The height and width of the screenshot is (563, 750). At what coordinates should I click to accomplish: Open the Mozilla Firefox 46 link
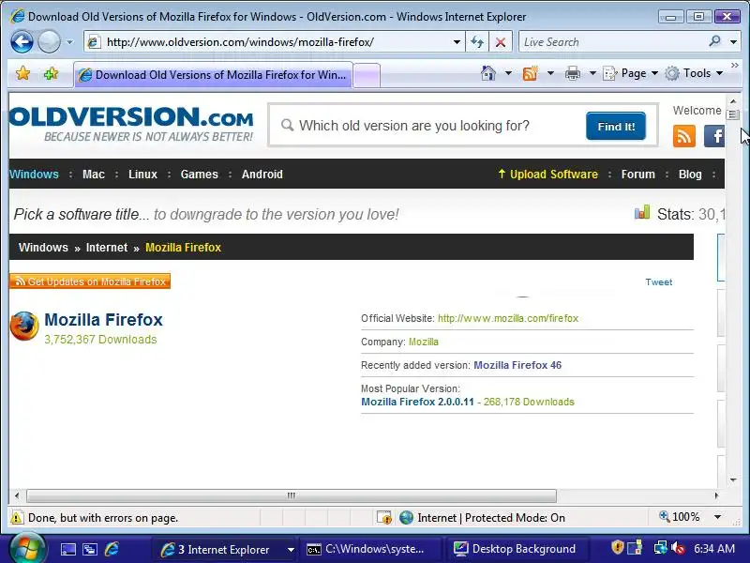pyautogui.click(x=517, y=365)
